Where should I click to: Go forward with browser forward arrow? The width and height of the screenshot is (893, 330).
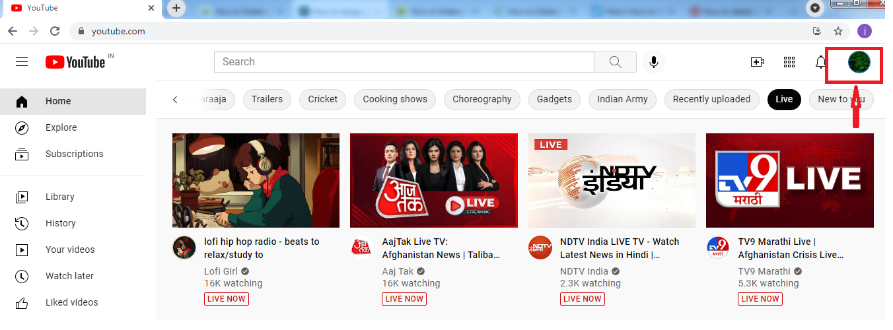click(x=34, y=31)
